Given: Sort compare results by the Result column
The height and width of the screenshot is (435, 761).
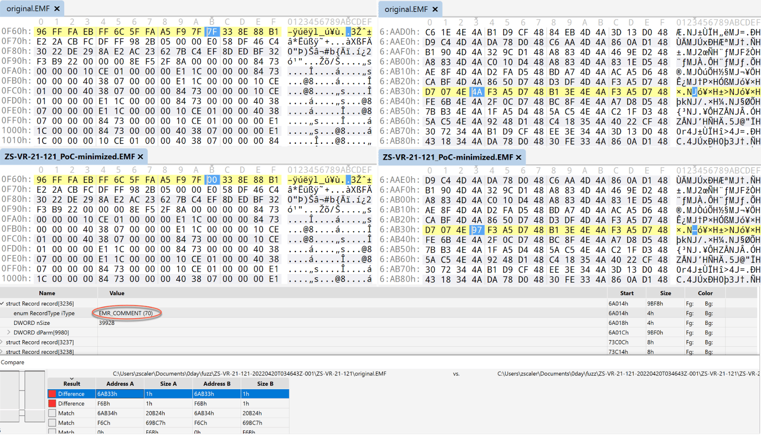Looking at the screenshot, I should (x=72, y=384).
